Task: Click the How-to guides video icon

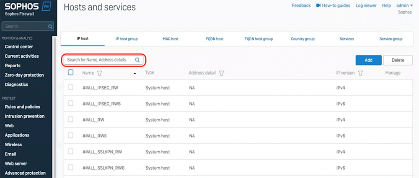Action: [318, 5]
